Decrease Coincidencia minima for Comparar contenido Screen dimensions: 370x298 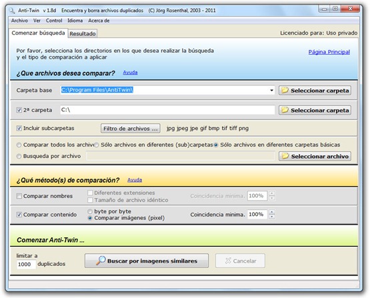pos(272,217)
